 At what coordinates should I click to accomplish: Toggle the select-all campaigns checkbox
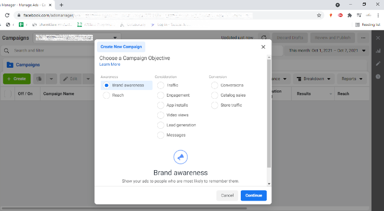[x=8, y=94]
